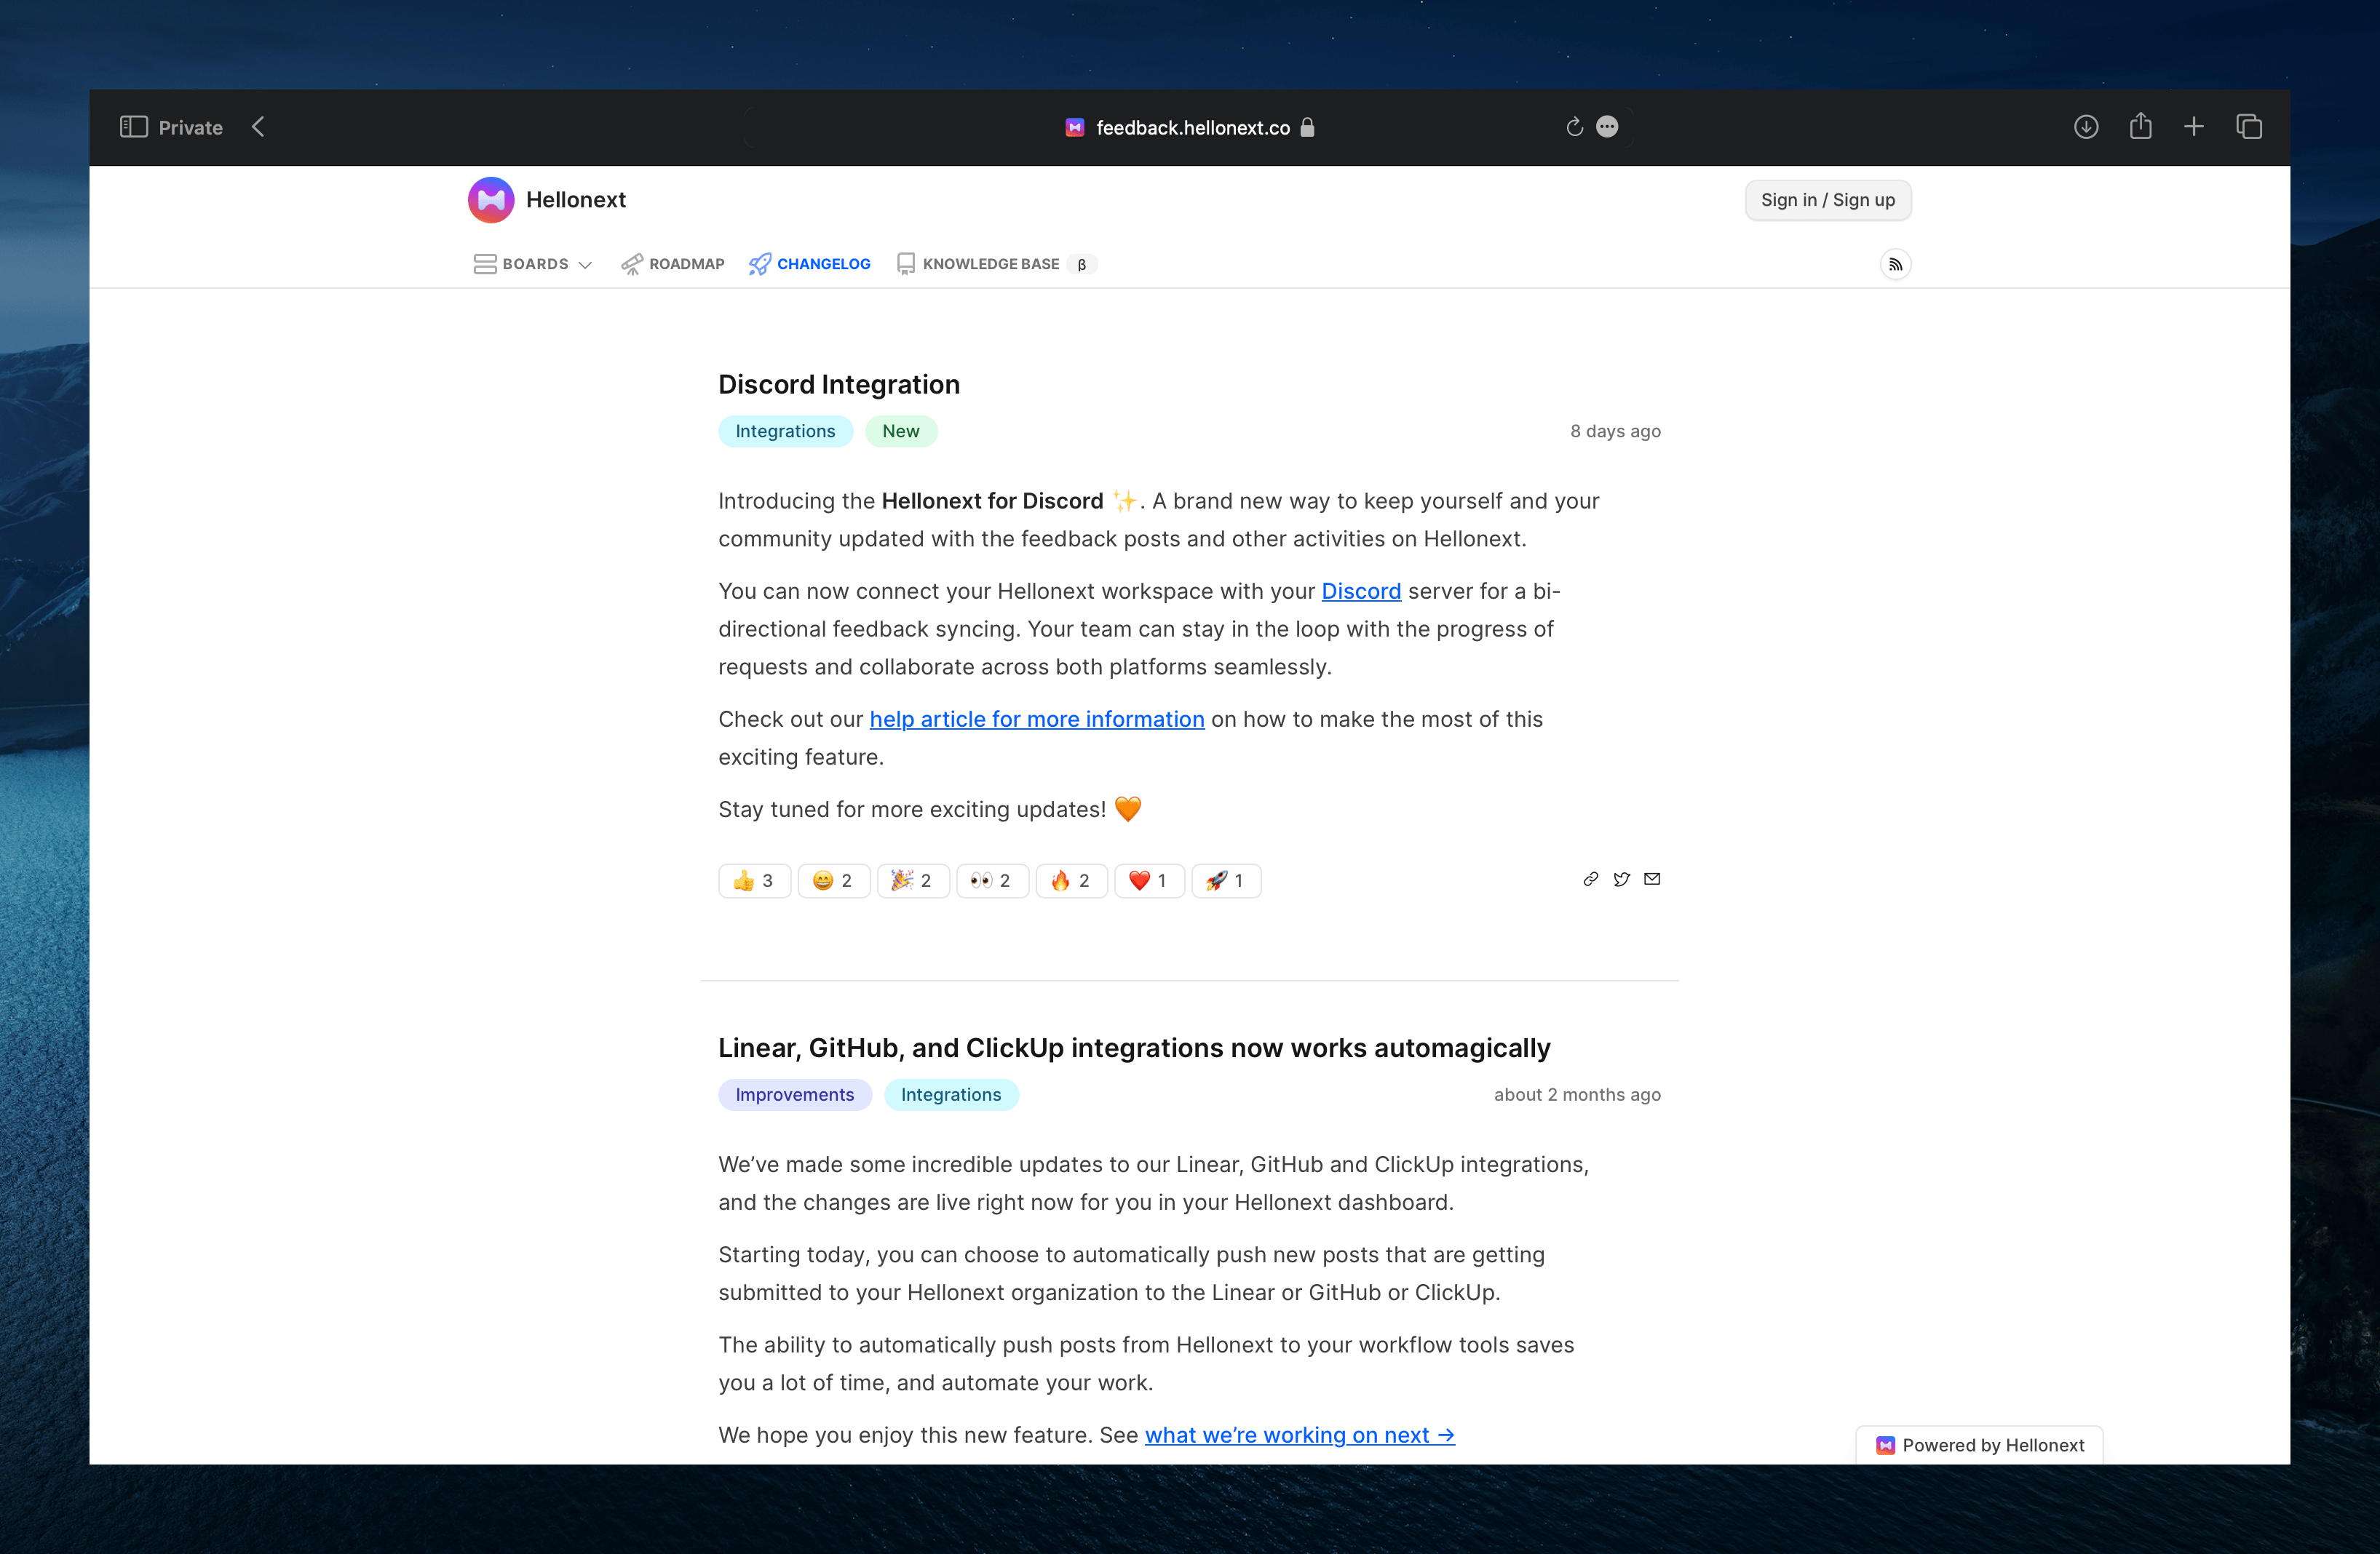Click the New tag on Discord Integration post

(x=900, y=430)
